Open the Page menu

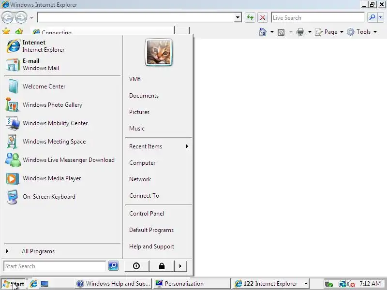coord(329,32)
